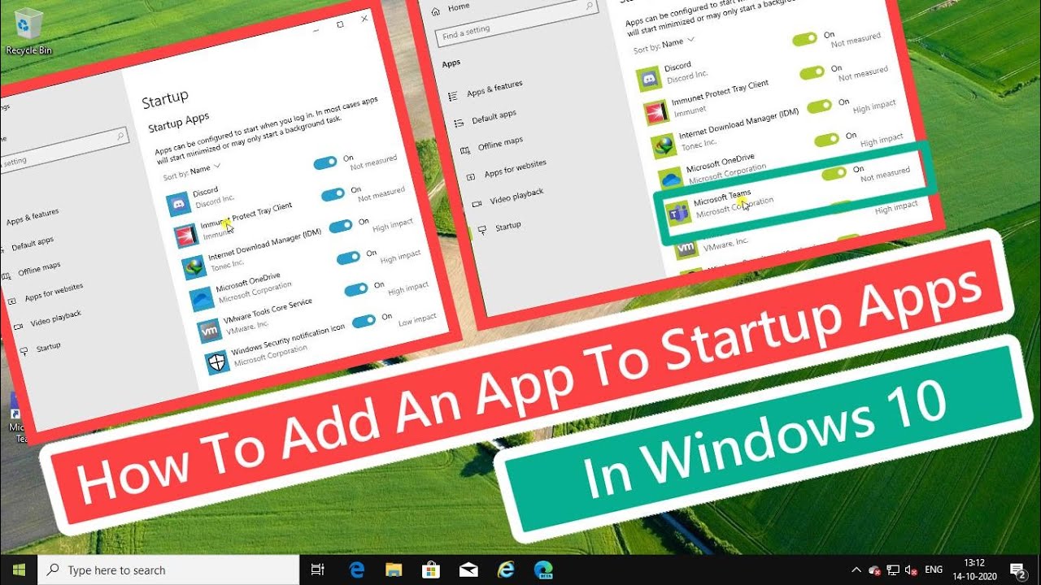Image resolution: width=1041 pixels, height=585 pixels.
Task: Select Apps & features in left window
Action: 32,218
